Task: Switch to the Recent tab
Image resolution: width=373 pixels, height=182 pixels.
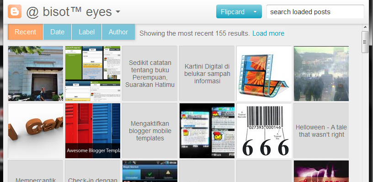Action: [x=26, y=32]
